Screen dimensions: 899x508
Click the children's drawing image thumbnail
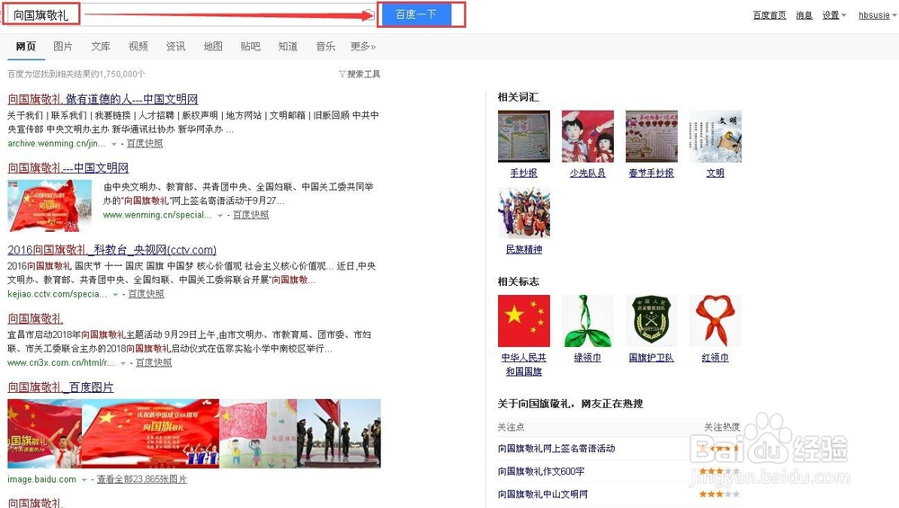(258, 433)
